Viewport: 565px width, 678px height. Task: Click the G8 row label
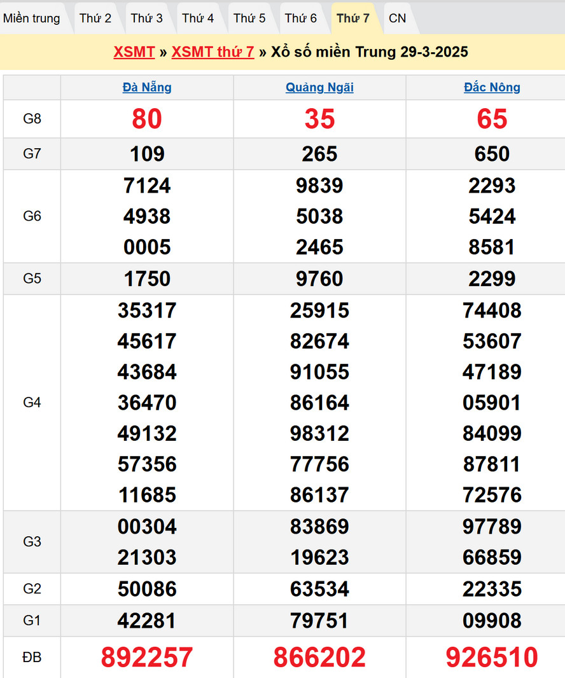point(32,119)
